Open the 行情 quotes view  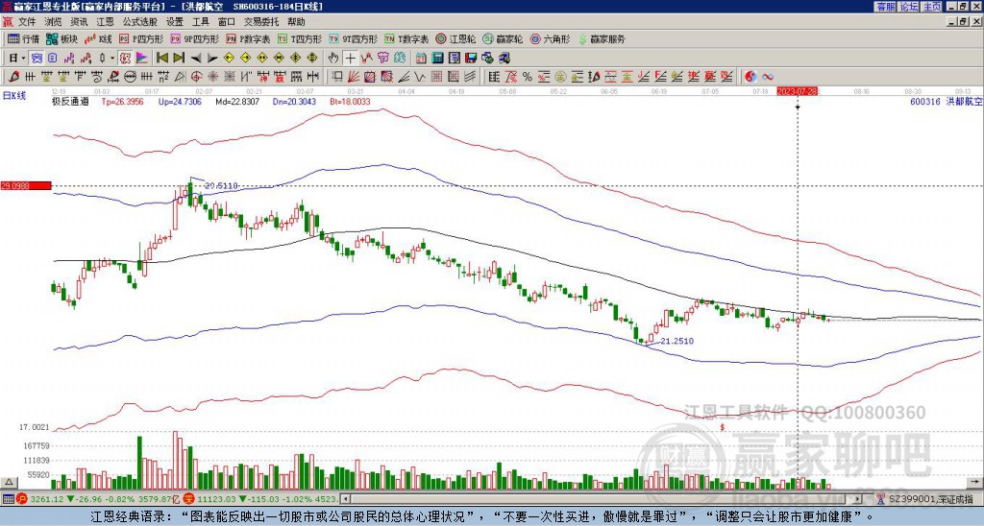[x=23, y=38]
